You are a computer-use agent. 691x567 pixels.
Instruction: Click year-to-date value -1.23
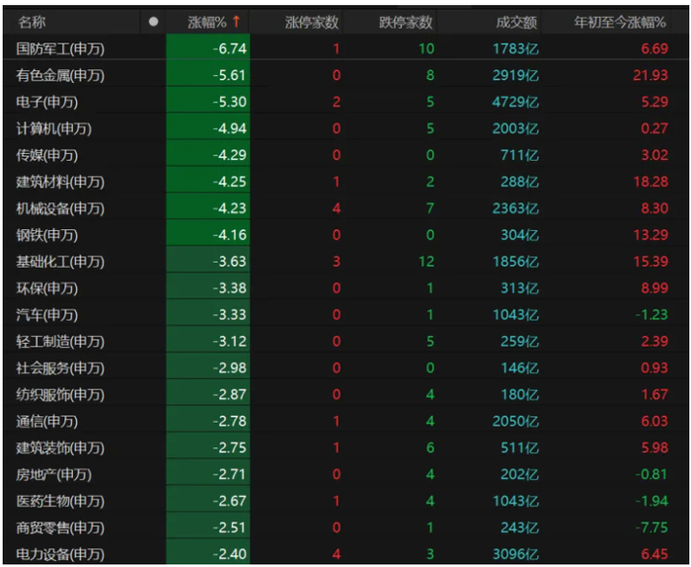click(x=652, y=315)
